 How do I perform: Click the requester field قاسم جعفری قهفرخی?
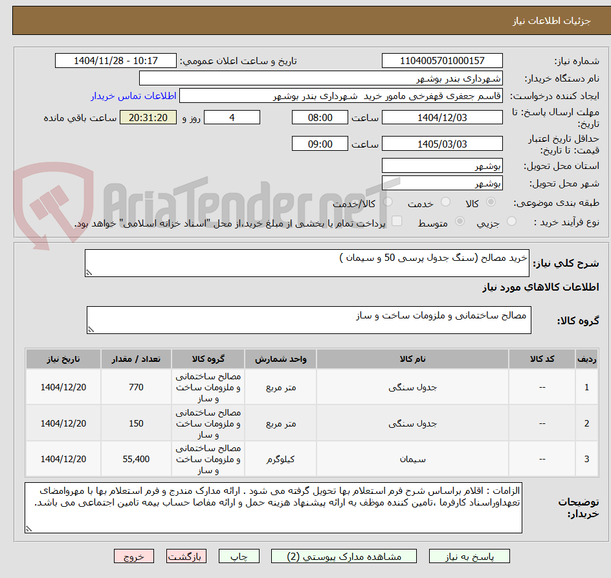341,96
